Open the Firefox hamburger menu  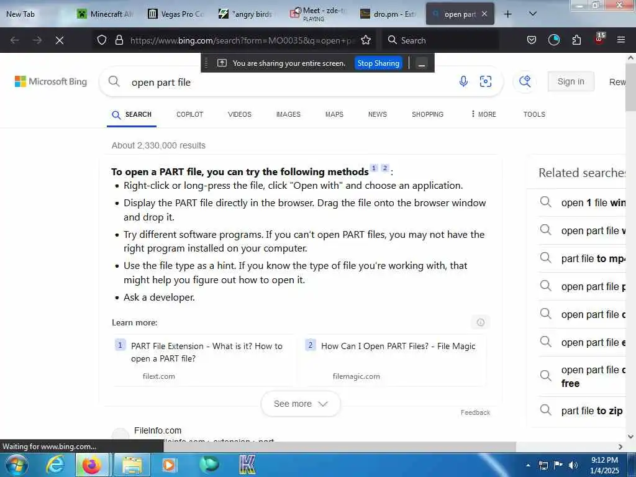[x=620, y=40]
